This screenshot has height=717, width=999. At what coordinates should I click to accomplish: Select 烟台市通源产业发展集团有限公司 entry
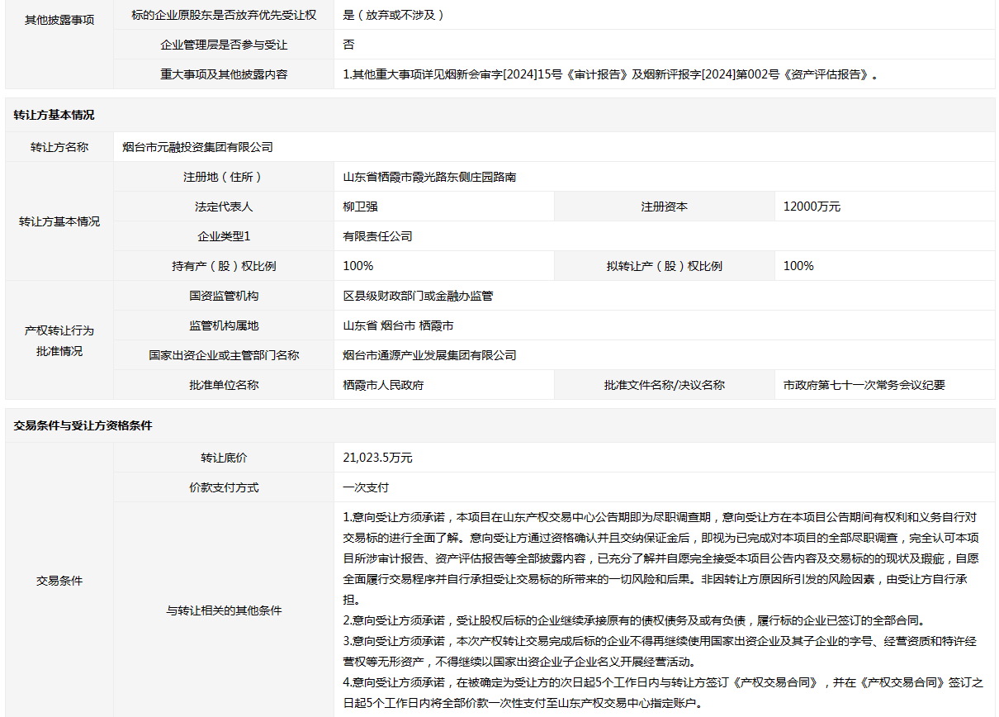click(x=429, y=355)
